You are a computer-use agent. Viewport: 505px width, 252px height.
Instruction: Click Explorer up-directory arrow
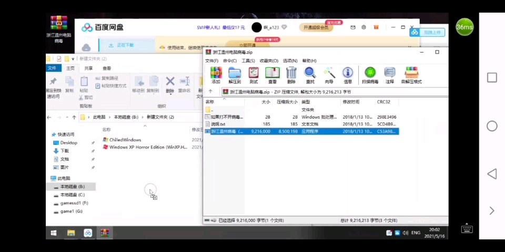coord(74,117)
